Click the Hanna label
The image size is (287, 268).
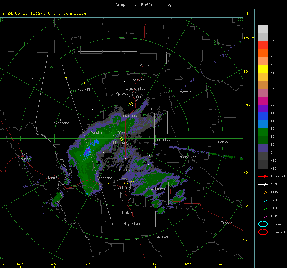(x=223, y=142)
